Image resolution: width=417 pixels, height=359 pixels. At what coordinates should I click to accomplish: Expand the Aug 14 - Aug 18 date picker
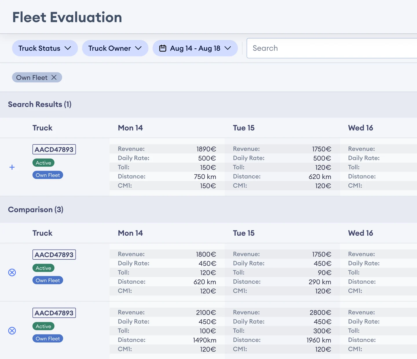click(195, 48)
